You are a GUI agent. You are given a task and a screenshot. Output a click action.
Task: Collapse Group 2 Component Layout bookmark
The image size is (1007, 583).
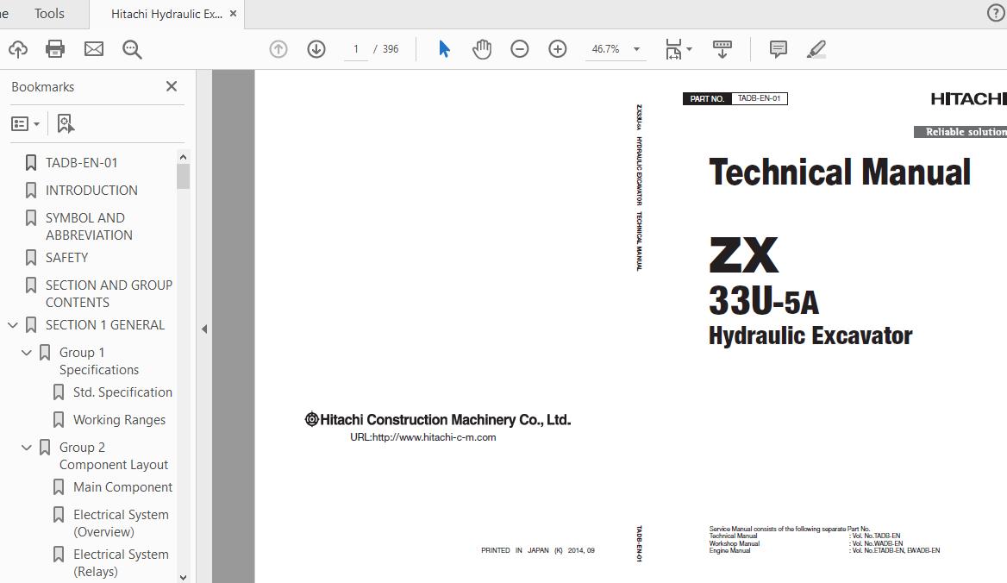27,448
